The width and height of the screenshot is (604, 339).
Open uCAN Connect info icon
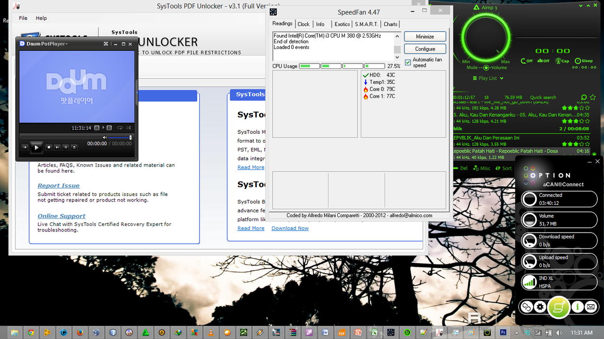[x=578, y=307]
